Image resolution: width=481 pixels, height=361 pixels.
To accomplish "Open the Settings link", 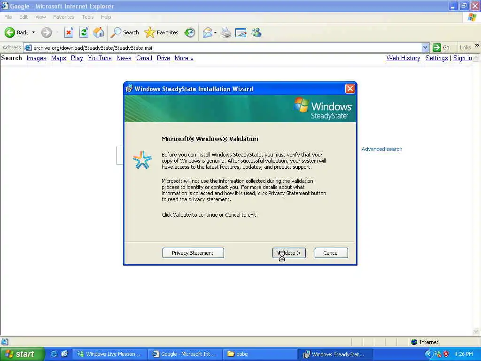I will pos(436,58).
